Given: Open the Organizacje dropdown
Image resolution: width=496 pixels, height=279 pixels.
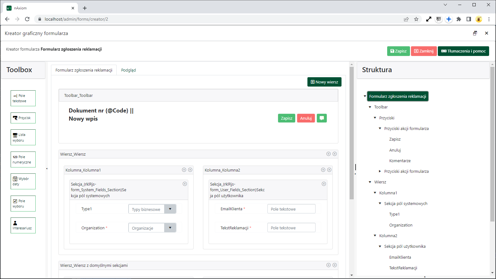Looking at the screenshot, I should pyautogui.click(x=170, y=228).
